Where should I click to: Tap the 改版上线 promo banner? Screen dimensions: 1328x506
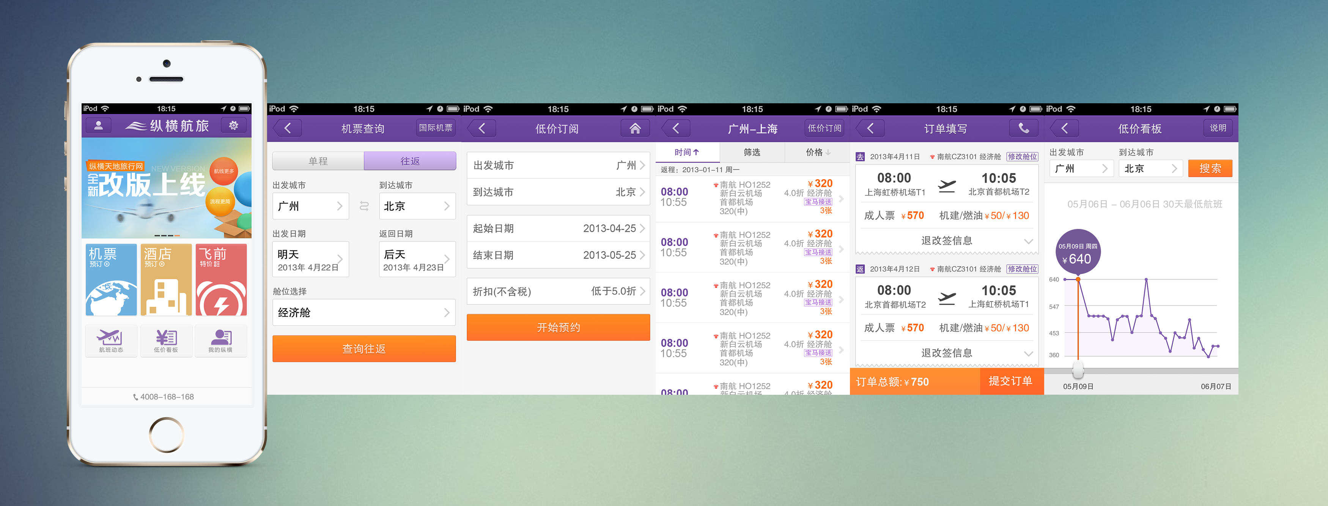pos(167,188)
